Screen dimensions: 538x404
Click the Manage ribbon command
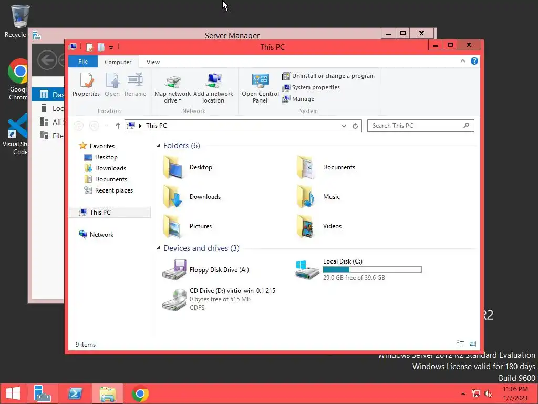298,99
